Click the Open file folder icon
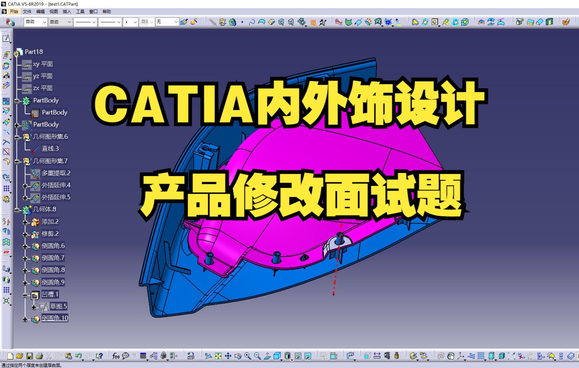The height and width of the screenshot is (368, 579). point(20,356)
